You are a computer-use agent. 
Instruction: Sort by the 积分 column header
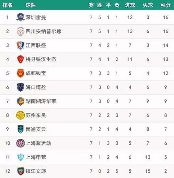pos(165,5)
